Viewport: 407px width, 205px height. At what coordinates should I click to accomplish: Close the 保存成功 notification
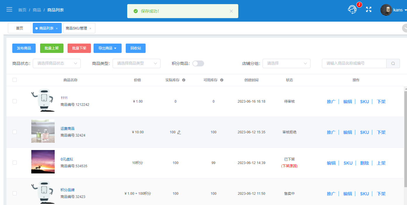pos(231,11)
